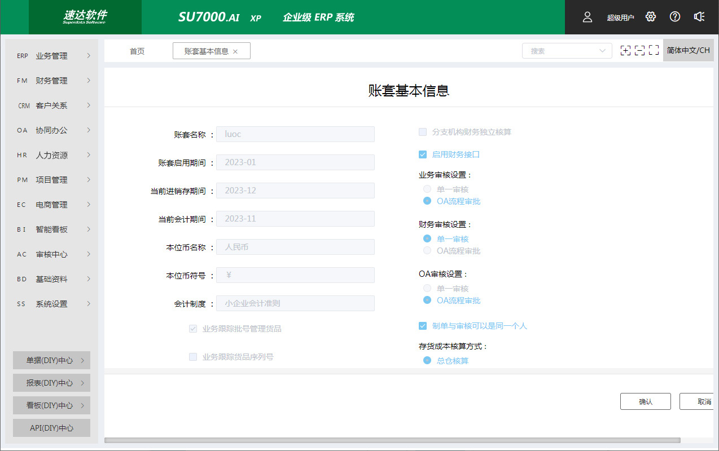The height and width of the screenshot is (451, 719).
Task: Toggle 启用财务接口 checkbox
Action: (423, 154)
